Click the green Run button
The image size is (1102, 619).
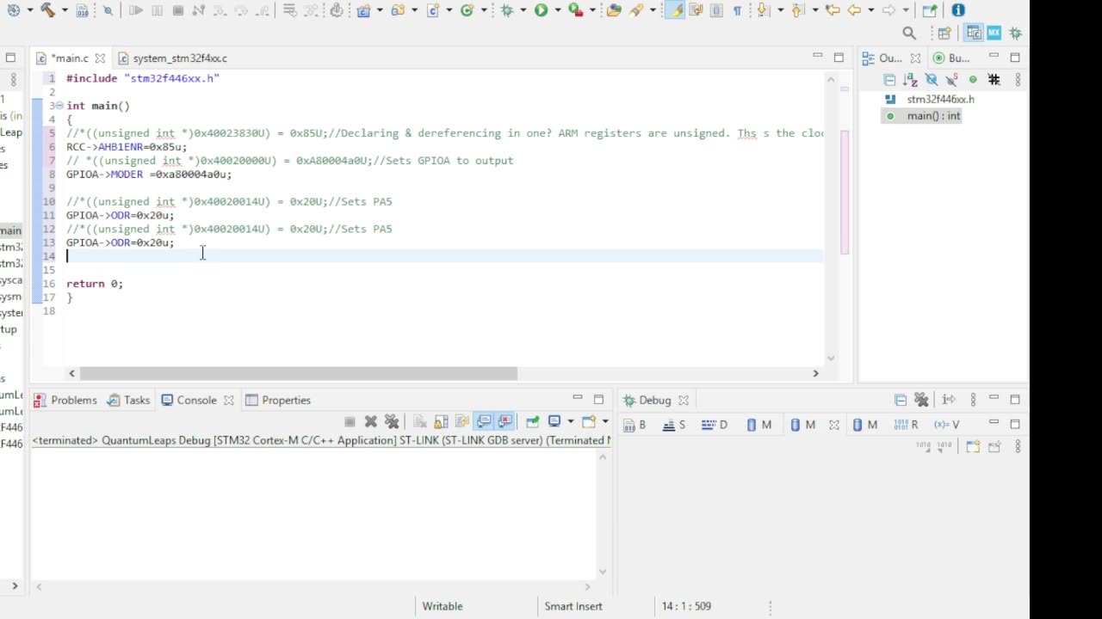click(x=541, y=10)
